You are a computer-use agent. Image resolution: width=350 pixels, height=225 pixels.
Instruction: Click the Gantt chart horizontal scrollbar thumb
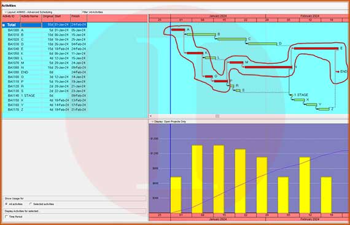point(217,116)
